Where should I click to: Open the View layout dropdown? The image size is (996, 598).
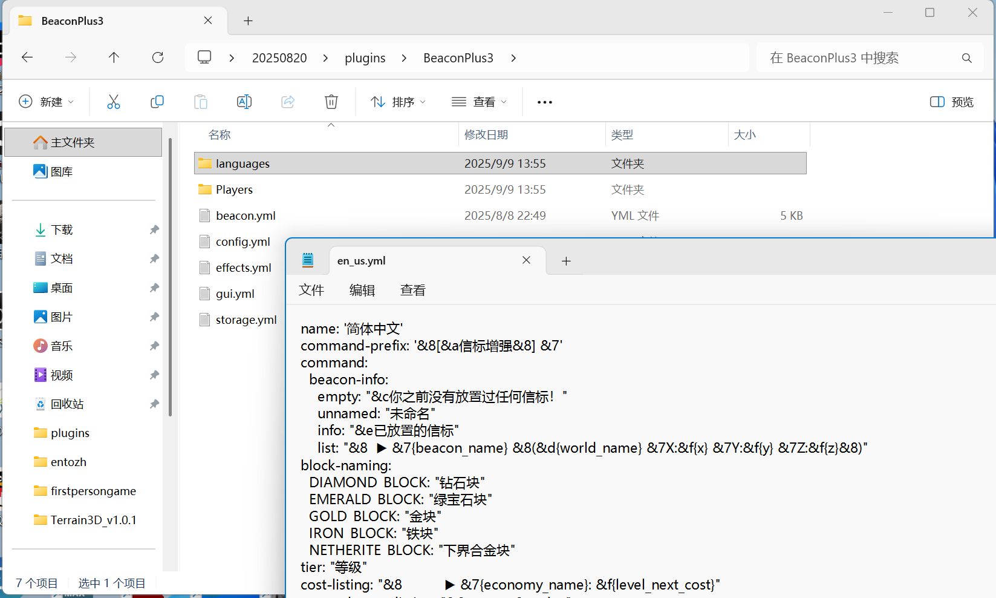click(x=480, y=102)
